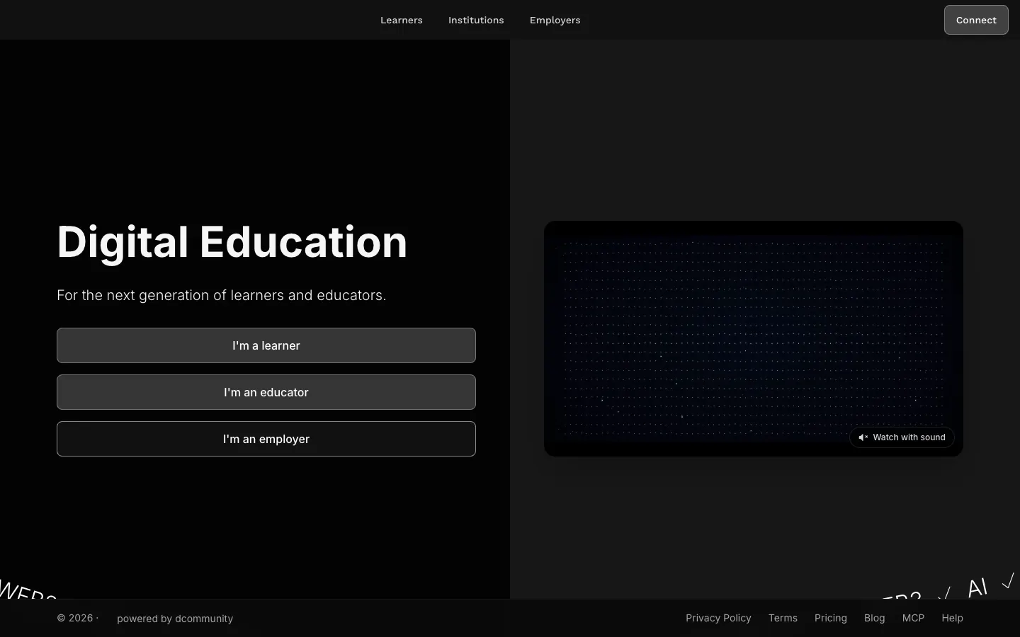Open the Blog footer link
Image resolution: width=1020 pixels, height=637 pixels.
pyautogui.click(x=875, y=618)
